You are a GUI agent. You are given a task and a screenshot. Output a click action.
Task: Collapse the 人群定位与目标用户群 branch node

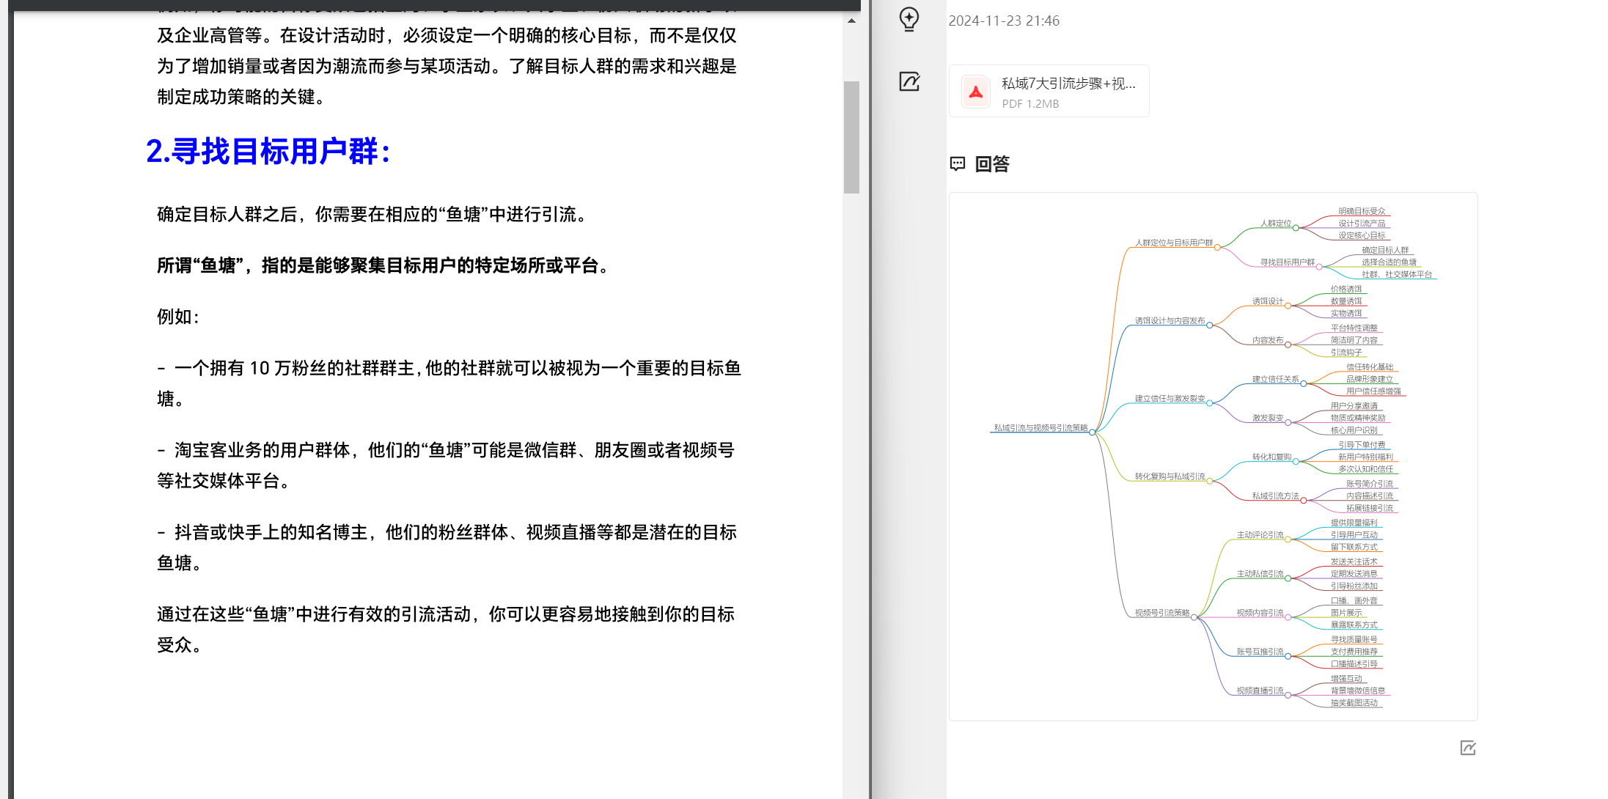point(1216,248)
